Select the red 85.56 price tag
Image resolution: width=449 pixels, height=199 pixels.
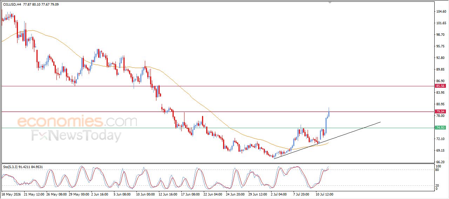[x=440, y=86]
